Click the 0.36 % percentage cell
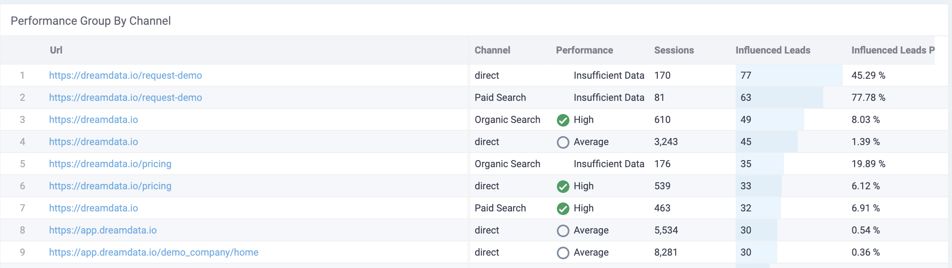The image size is (952, 268). coord(866,252)
